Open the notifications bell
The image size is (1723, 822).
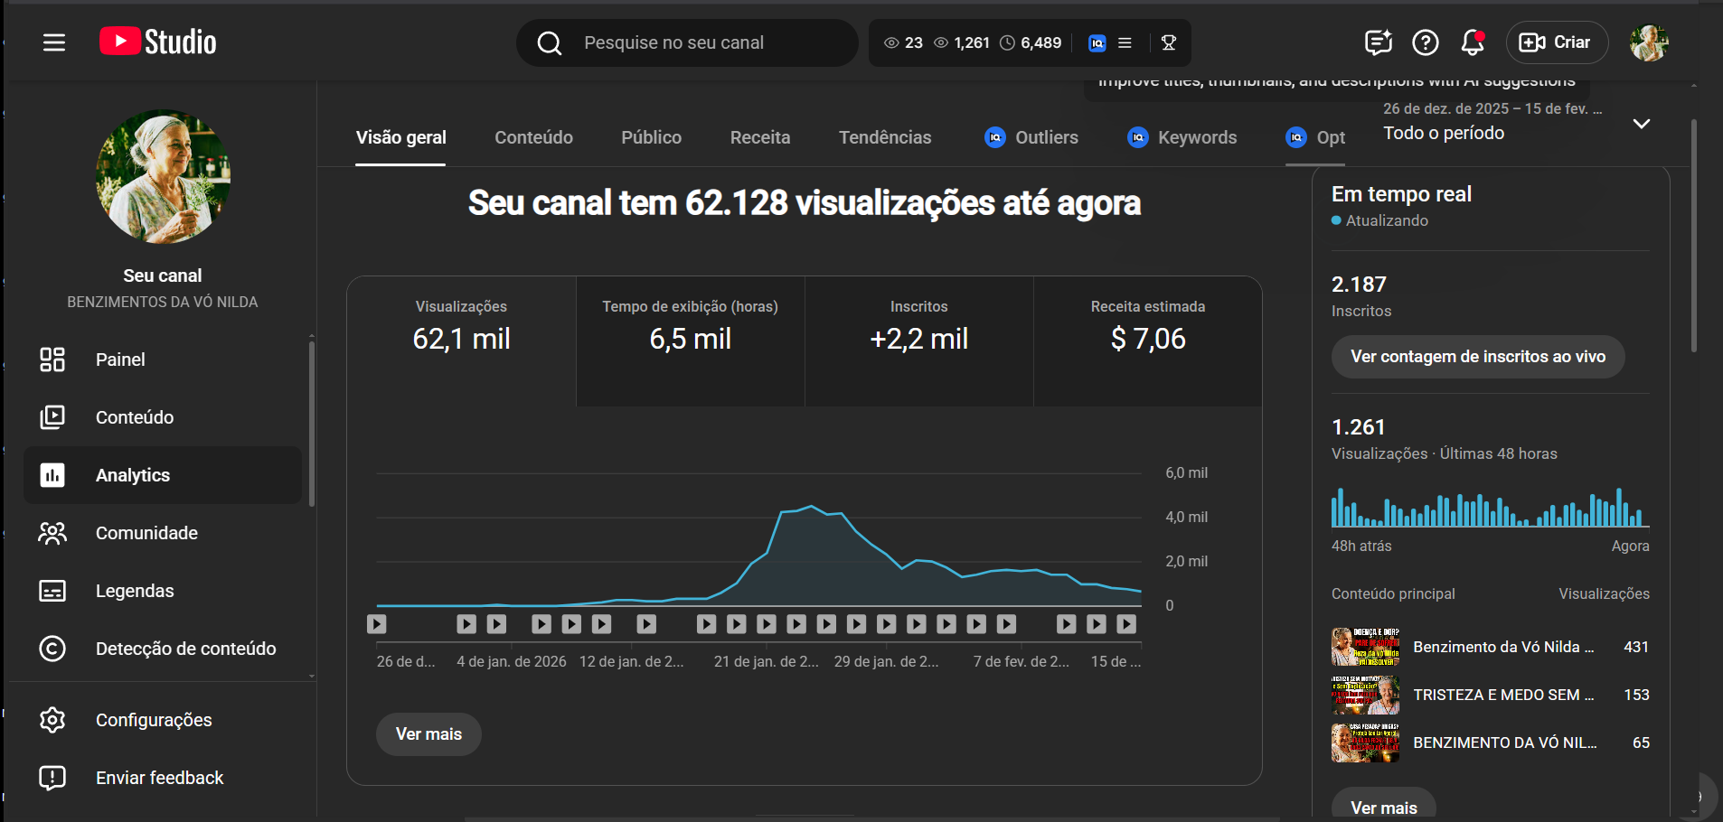1473,42
